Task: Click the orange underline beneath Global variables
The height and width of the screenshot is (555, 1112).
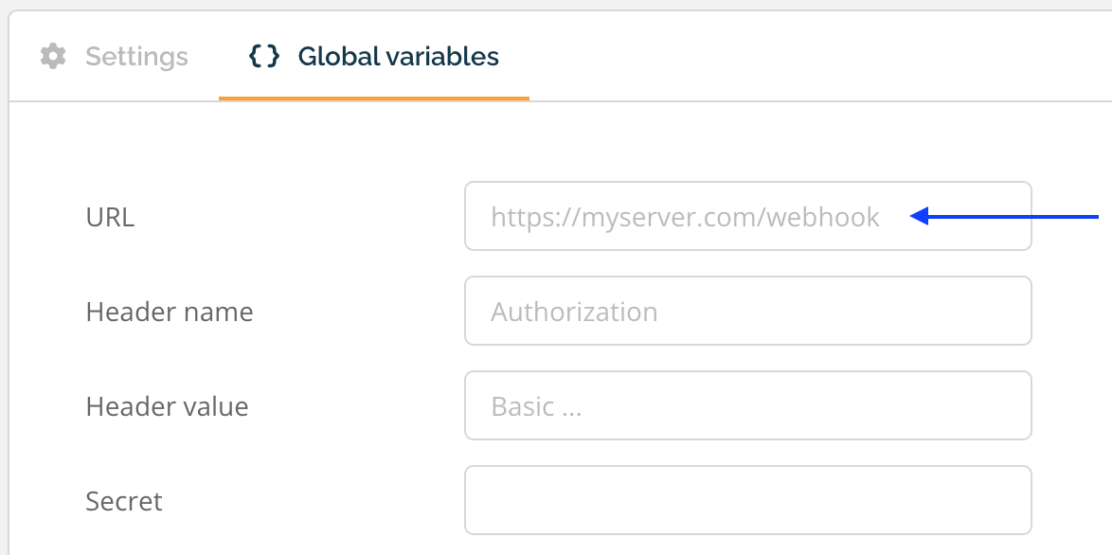Action: point(374,98)
